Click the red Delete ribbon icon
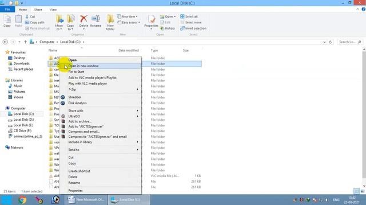The image size is (366, 205). tap(83, 21)
